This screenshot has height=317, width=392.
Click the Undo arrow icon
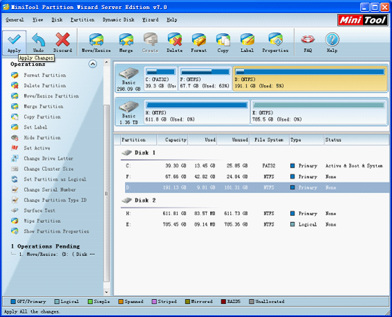click(38, 40)
